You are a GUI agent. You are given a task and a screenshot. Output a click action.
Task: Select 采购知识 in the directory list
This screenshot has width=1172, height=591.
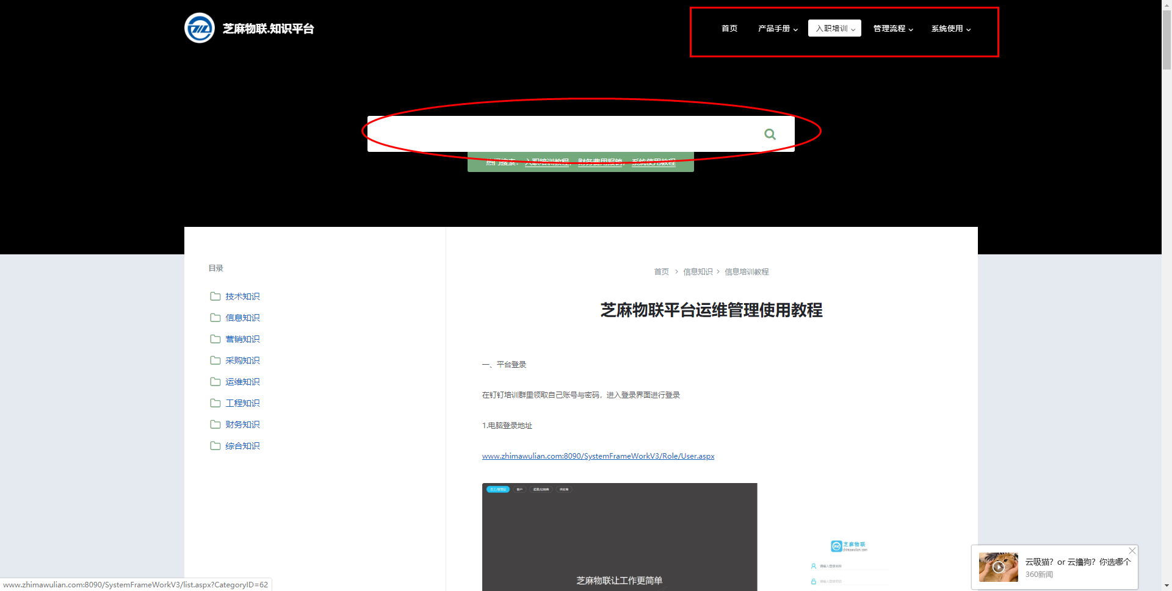[x=242, y=360]
